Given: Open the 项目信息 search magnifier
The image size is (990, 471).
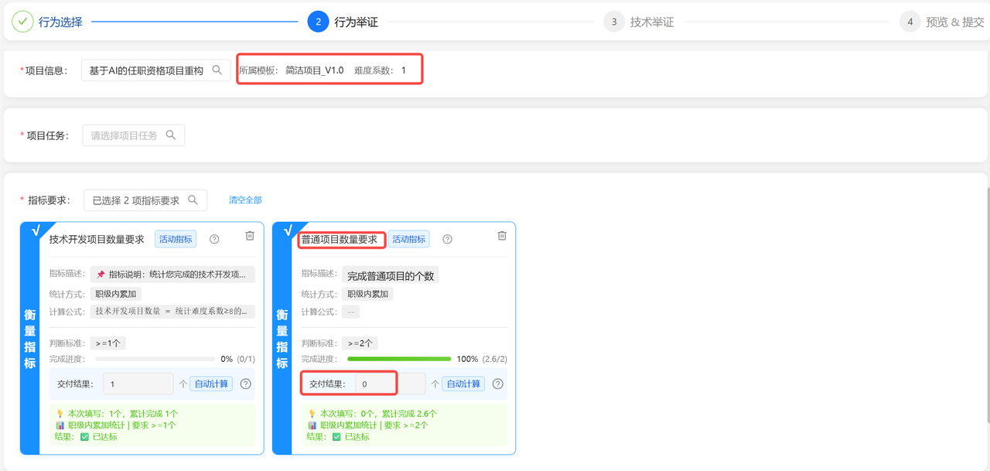Looking at the screenshot, I should click(x=217, y=70).
